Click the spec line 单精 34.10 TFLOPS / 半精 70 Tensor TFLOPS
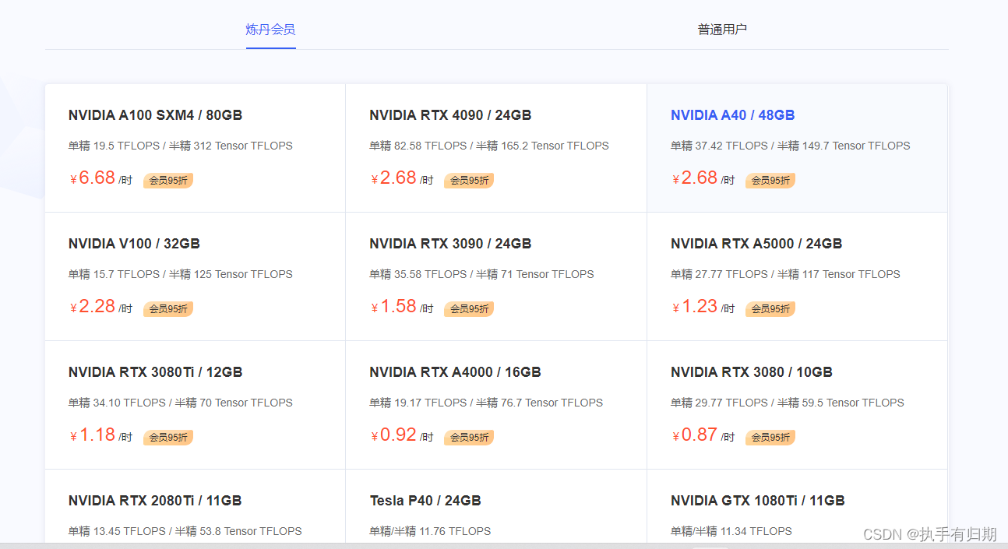The height and width of the screenshot is (549, 1008). click(181, 403)
